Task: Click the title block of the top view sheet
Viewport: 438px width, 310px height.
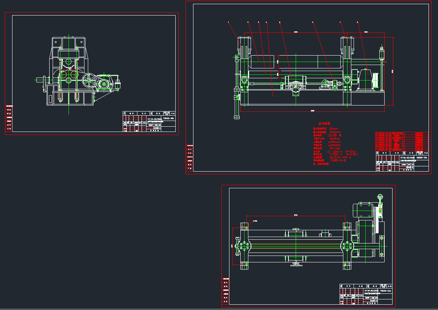Action: (366, 294)
